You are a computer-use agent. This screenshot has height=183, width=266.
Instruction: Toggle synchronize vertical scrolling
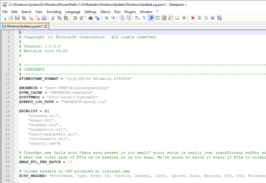tap(122, 18)
